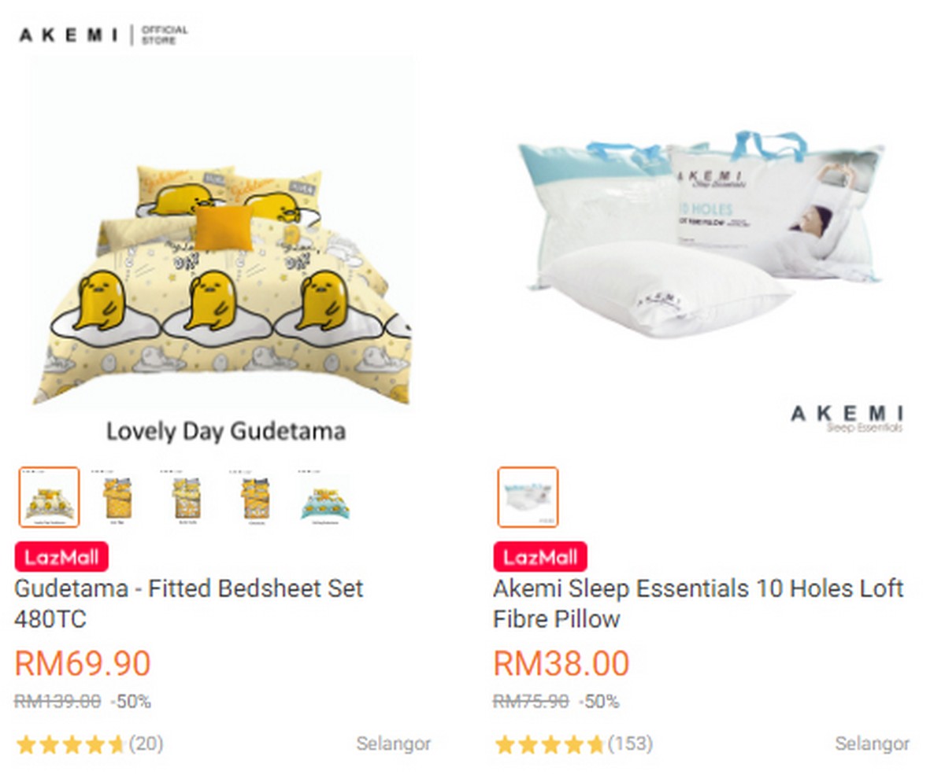Screen dimensions: 945x782
Task: Select the first highlighted Gudetama variant thumbnail
Action: point(50,497)
